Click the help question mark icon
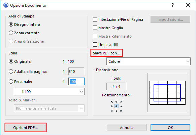 173,5
